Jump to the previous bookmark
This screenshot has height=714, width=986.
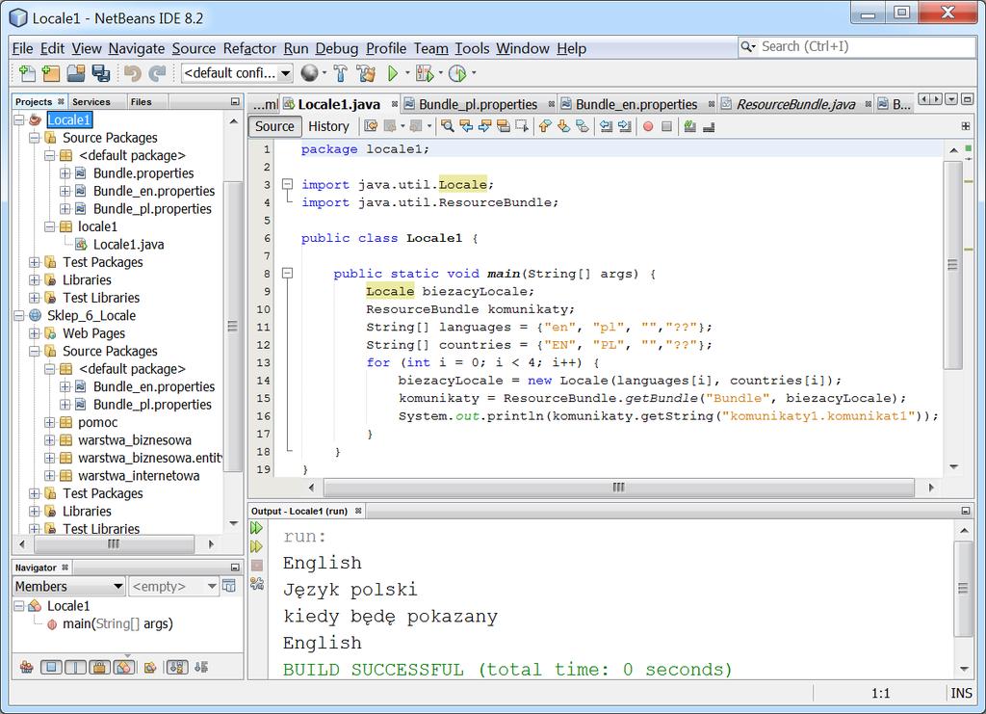pyautogui.click(x=545, y=126)
